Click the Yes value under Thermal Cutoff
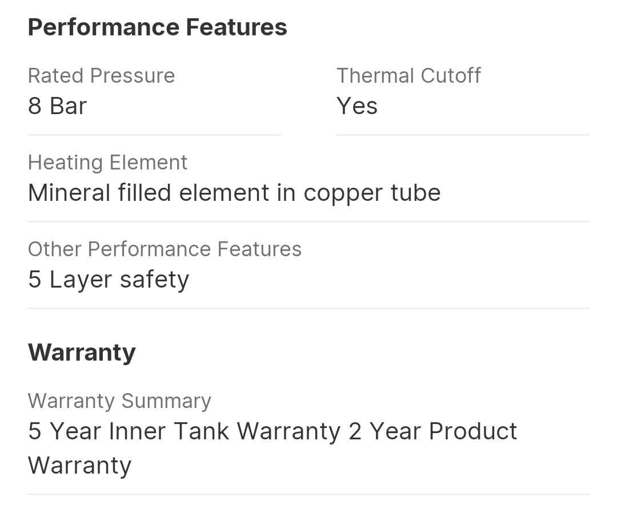 [x=356, y=106]
